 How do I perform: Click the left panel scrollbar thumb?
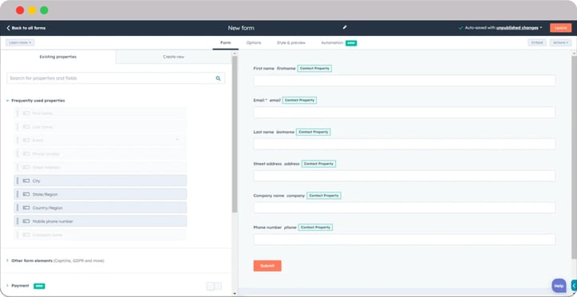(x=235, y=134)
